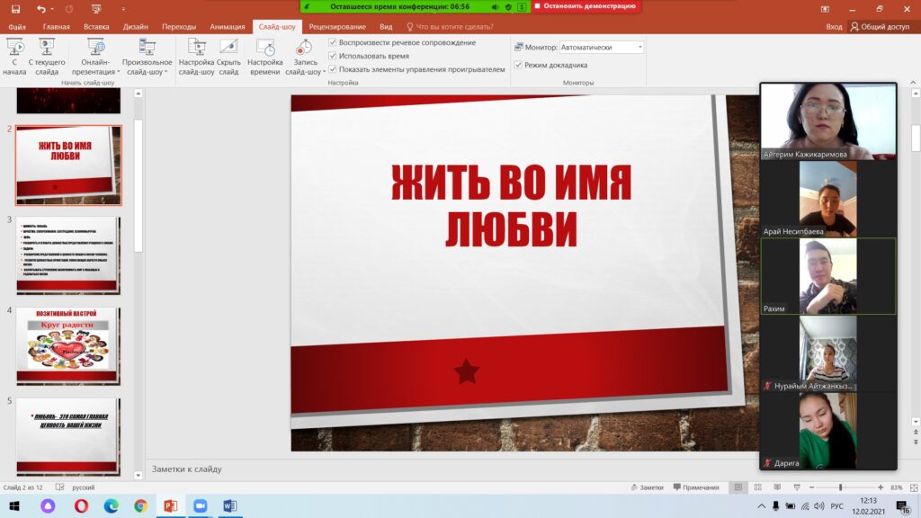Screen dimensions: 921x518
Task: Show hidden system tray icons chevron
Action: click(x=761, y=505)
